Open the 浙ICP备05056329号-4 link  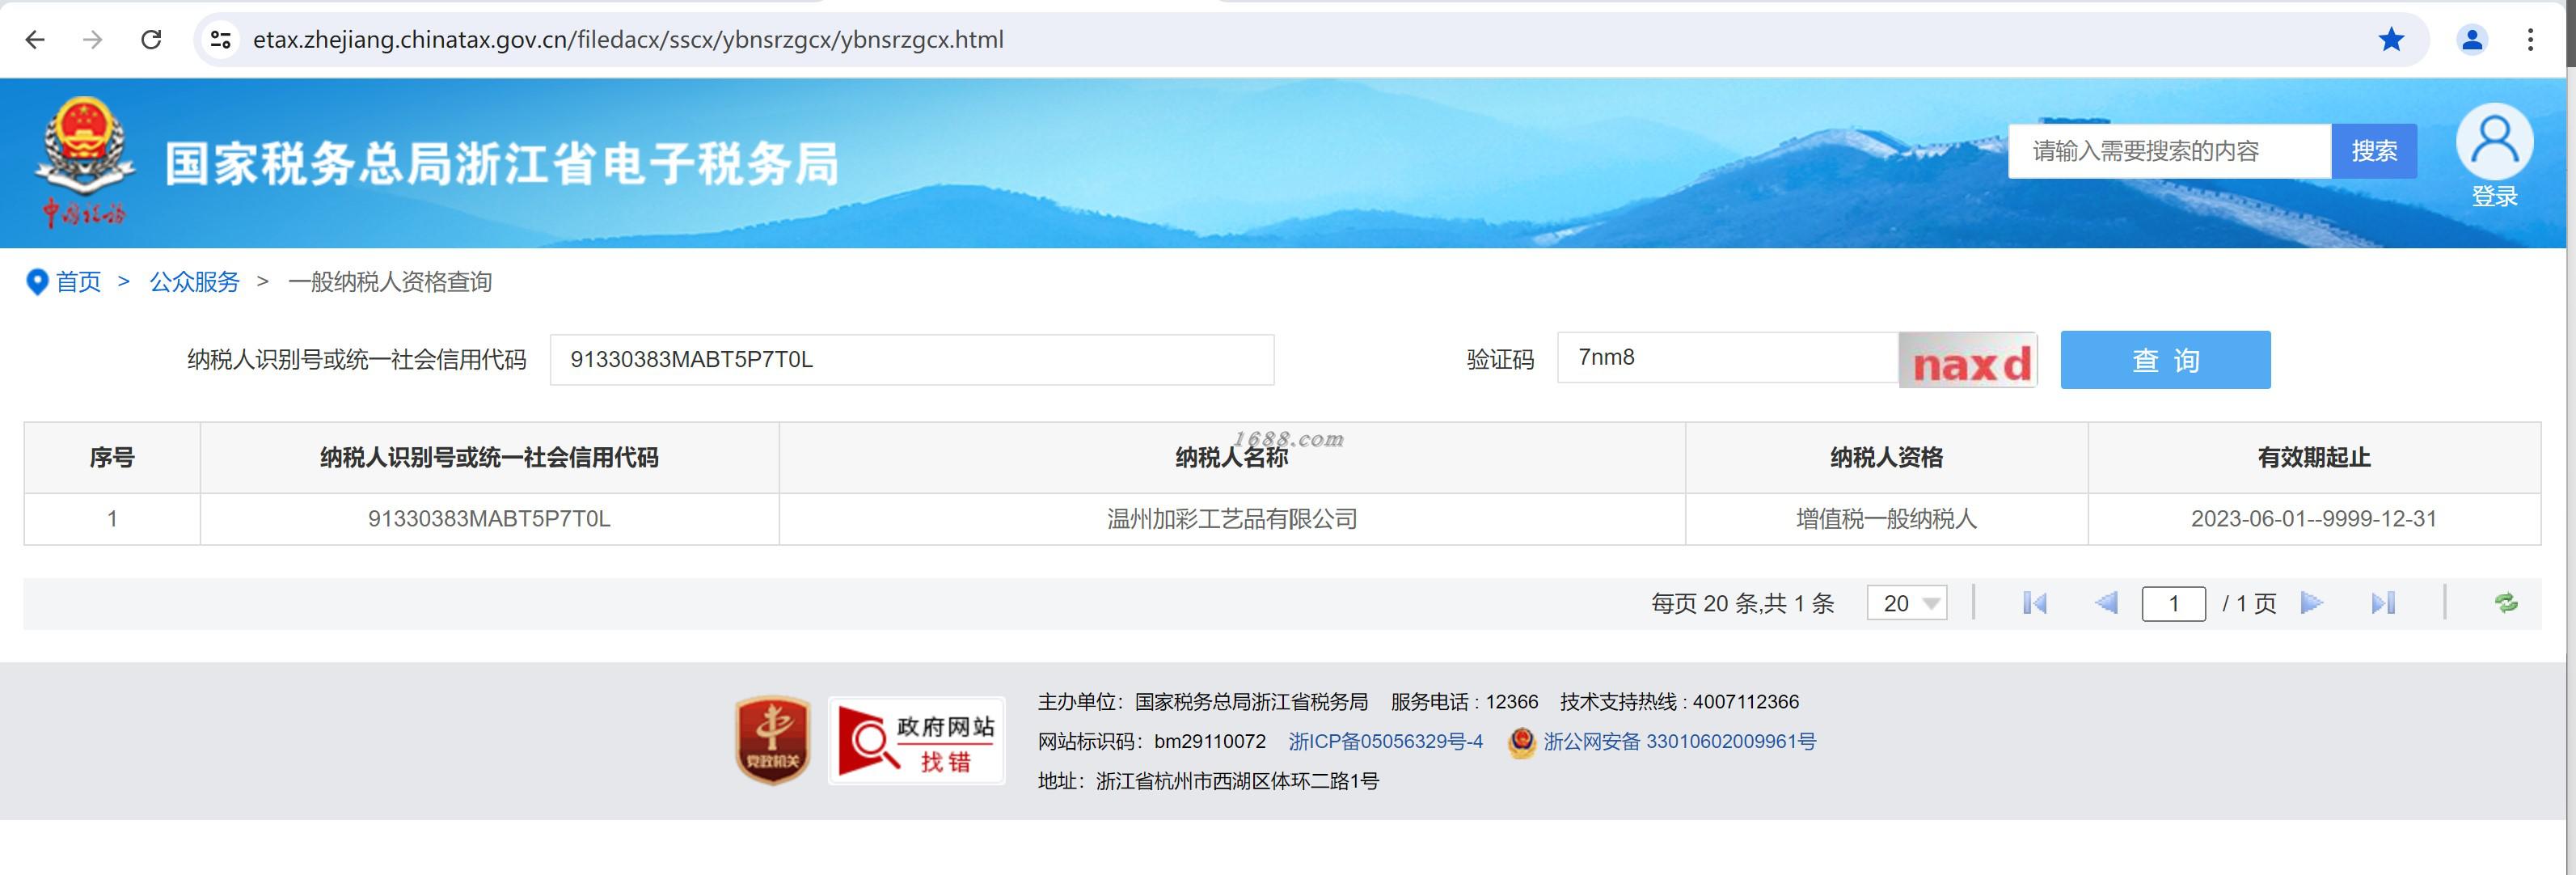pyautogui.click(x=1385, y=742)
